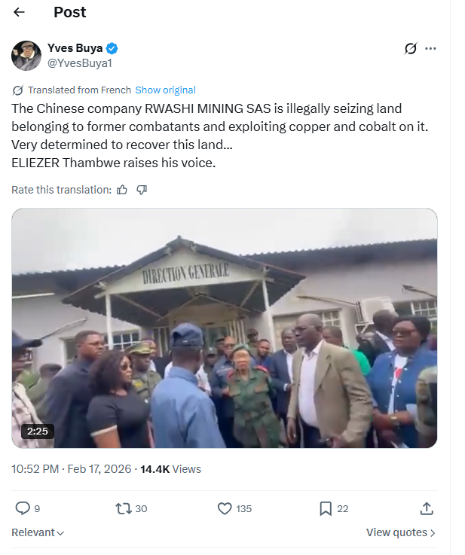Screen dimensions: 465x555
Task: Click the verified blue checkmark badge
Action: click(x=112, y=49)
